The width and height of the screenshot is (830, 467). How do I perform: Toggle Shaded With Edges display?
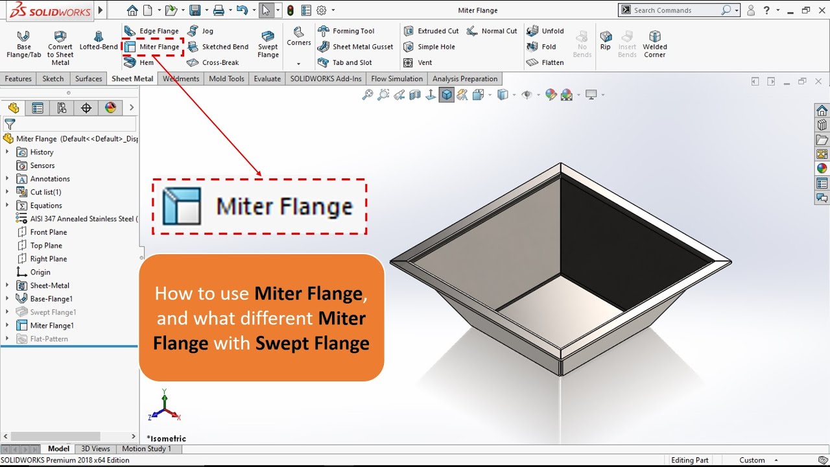click(x=447, y=95)
